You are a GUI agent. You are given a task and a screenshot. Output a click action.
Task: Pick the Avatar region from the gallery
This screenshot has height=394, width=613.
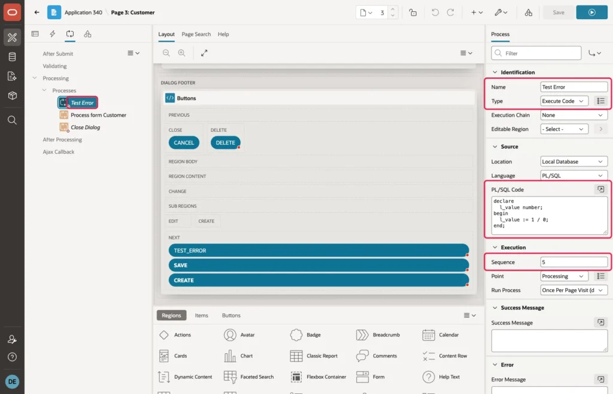pyautogui.click(x=239, y=335)
